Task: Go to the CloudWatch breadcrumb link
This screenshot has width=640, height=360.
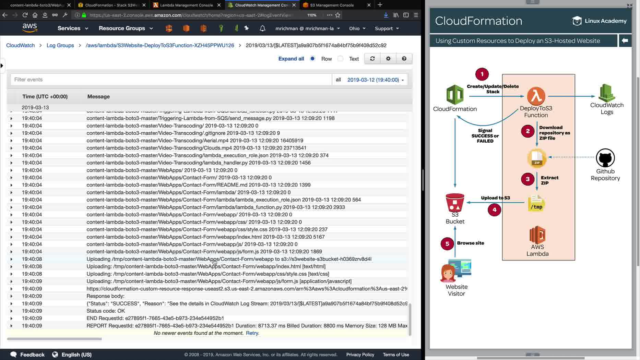Action: [x=21, y=45]
